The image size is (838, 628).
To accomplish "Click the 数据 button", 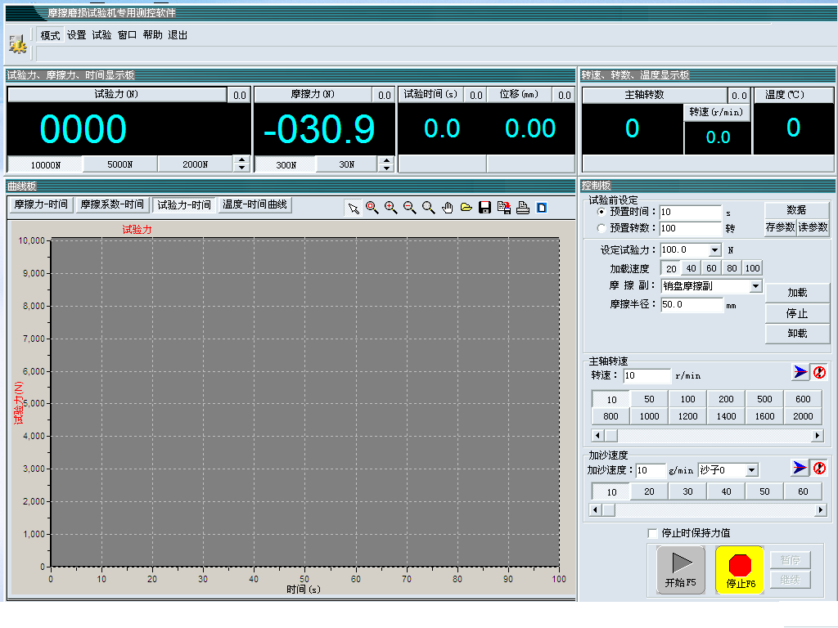I will pyautogui.click(x=797, y=210).
